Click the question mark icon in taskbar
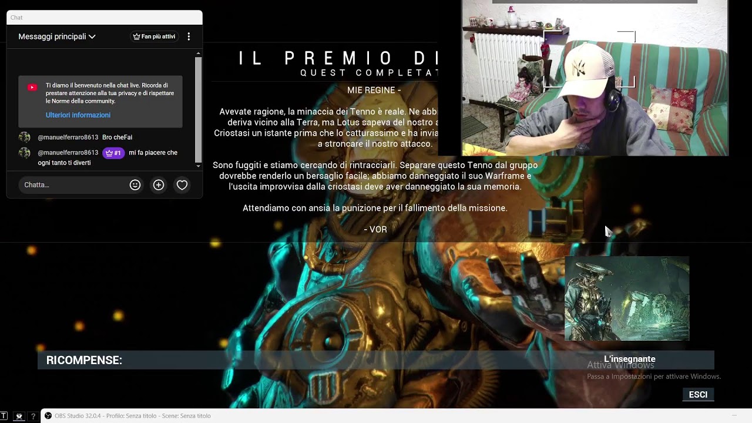 click(x=33, y=416)
